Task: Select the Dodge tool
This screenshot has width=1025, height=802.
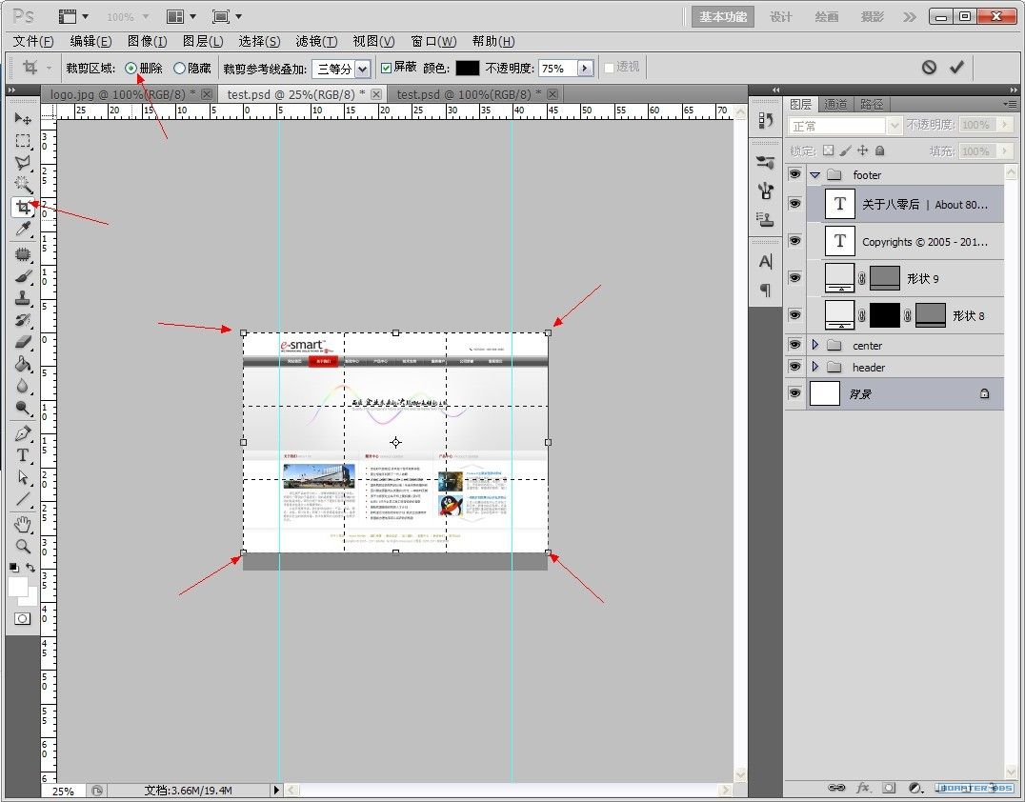Action: (23, 409)
